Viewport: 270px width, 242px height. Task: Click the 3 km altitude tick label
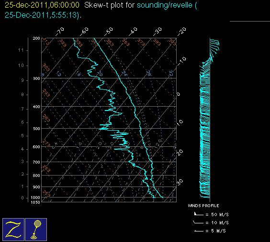point(22,162)
